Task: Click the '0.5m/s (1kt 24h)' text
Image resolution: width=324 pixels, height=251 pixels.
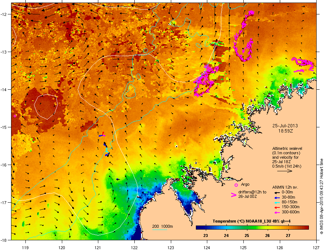Action: 286,166
